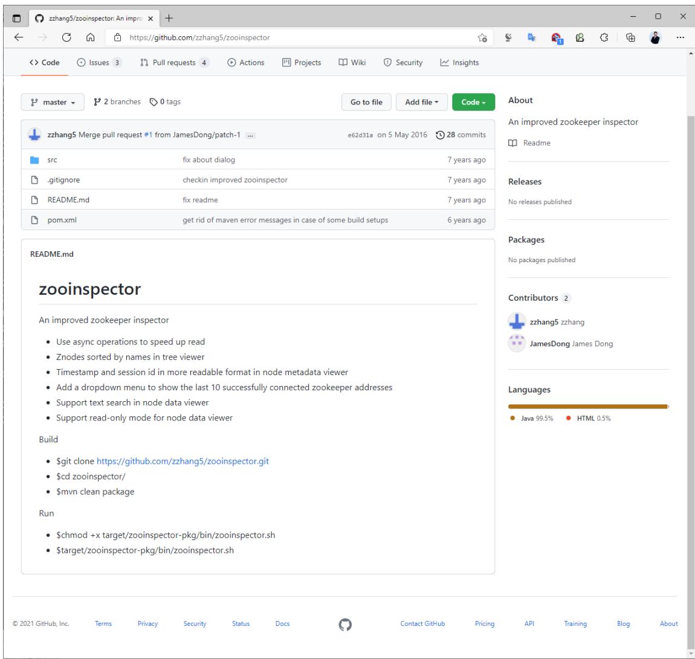Go to browser home icon
This screenshot has height=659, width=695.
pyautogui.click(x=91, y=37)
